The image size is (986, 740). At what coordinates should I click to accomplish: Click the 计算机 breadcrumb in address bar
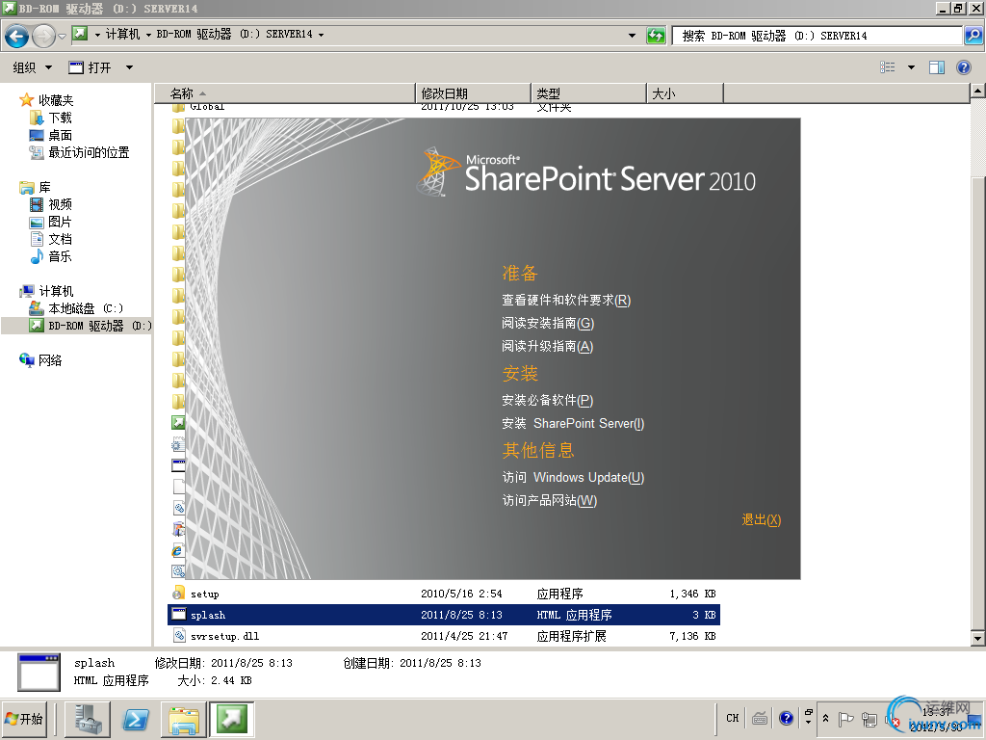click(122, 35)
